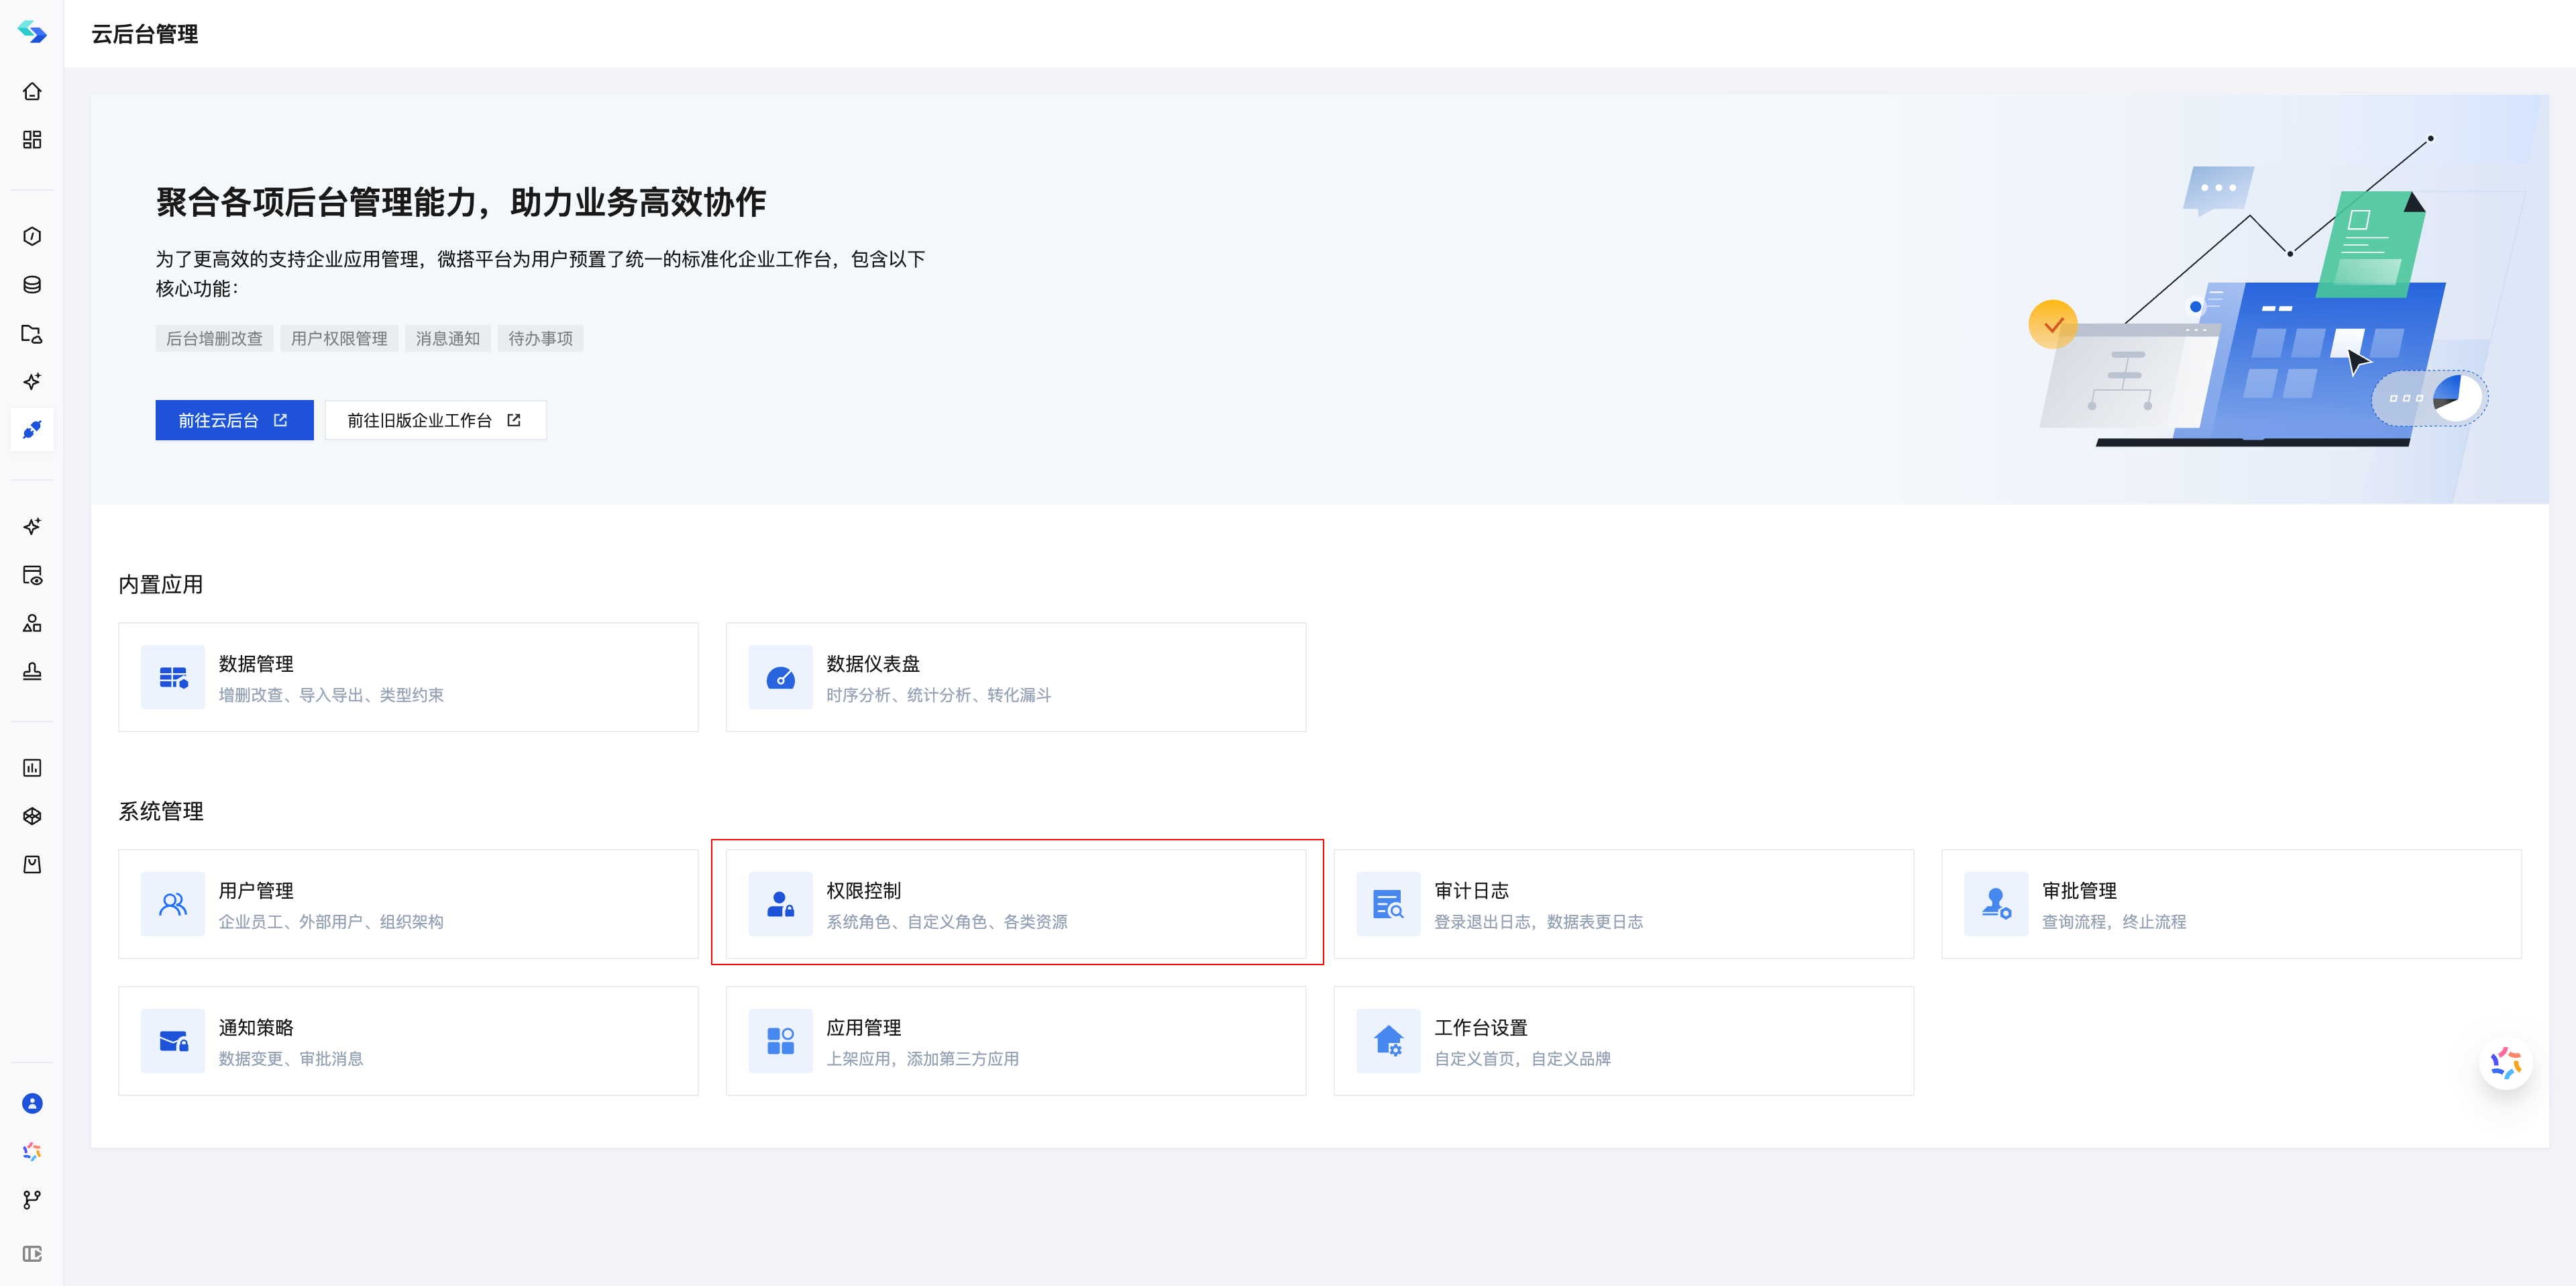2576x1286 pixels.
Task: Click text 时序分析、统计分析、转化漏斗
Action: (938, 695)
